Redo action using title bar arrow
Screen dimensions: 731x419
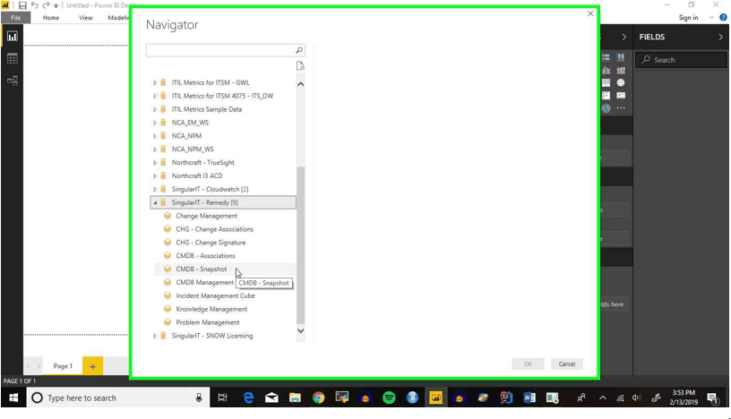(x=46, y=5)
